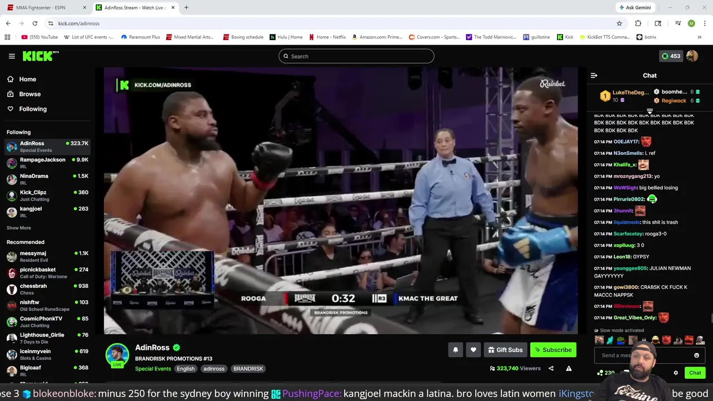
Task: Insert the teal hand quick emote
Action: (x=609, y=340)
